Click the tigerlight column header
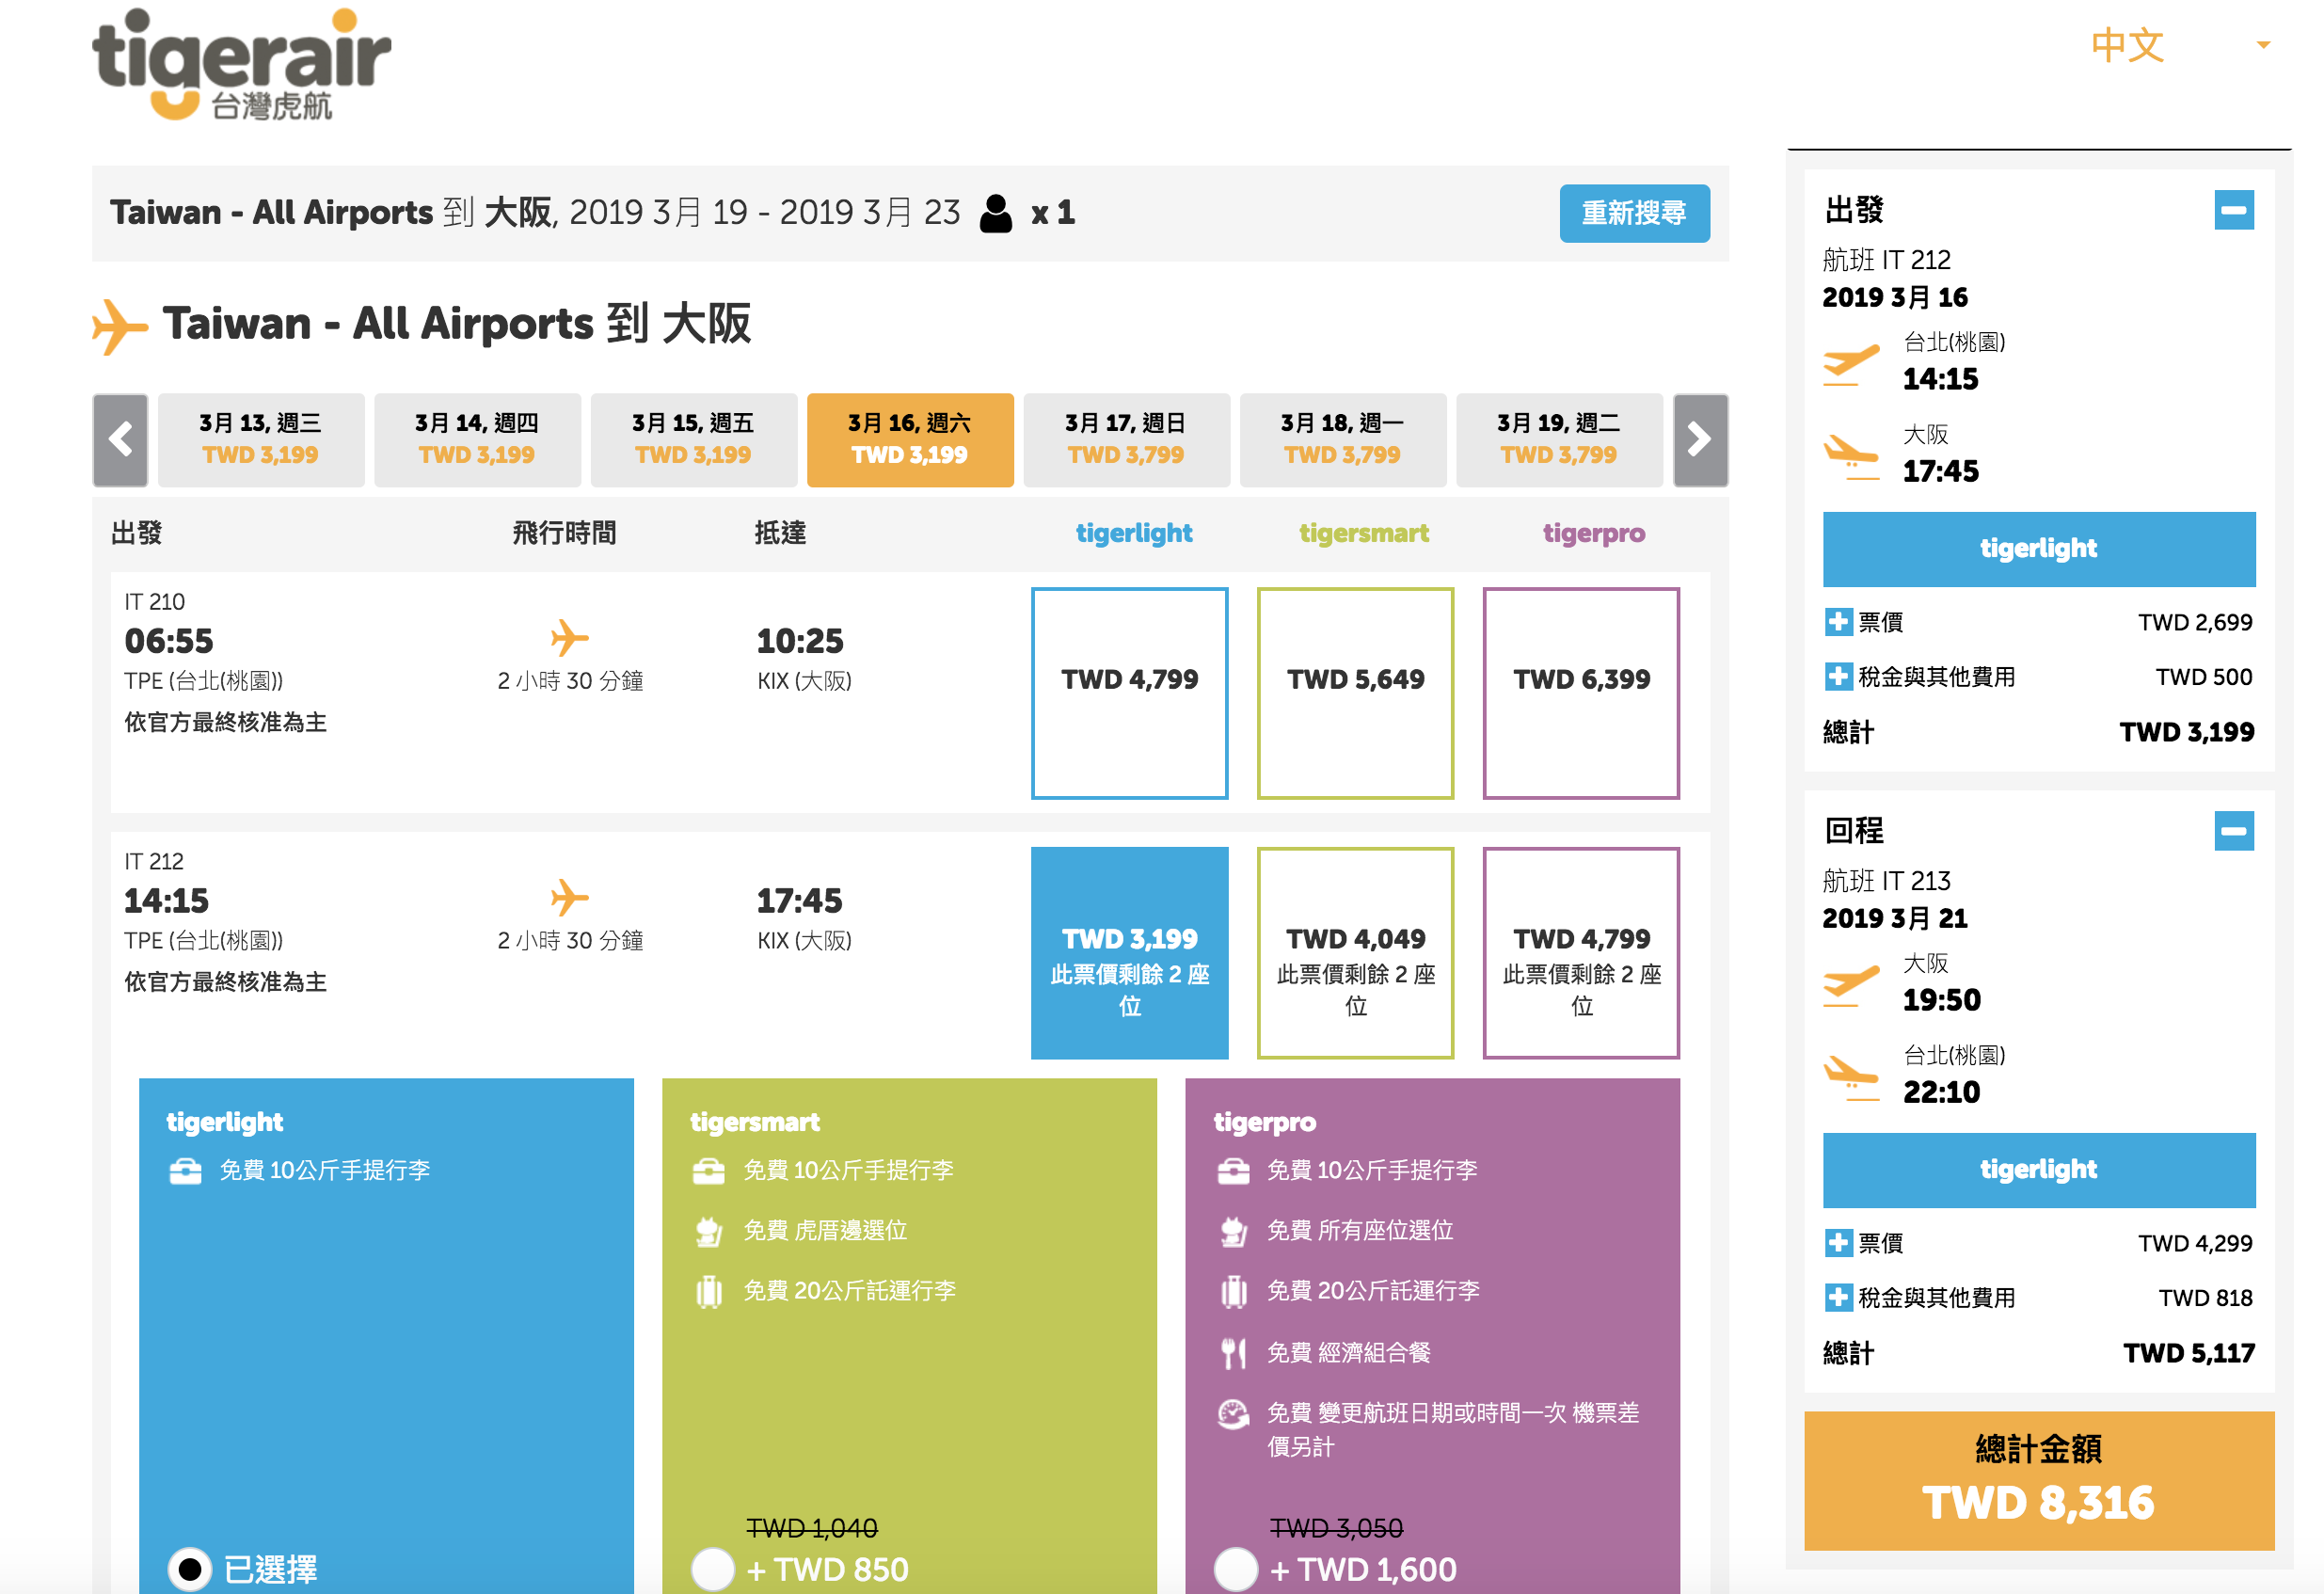The height and width of the screenshot is (1594, 2324). click(1134, 533)
